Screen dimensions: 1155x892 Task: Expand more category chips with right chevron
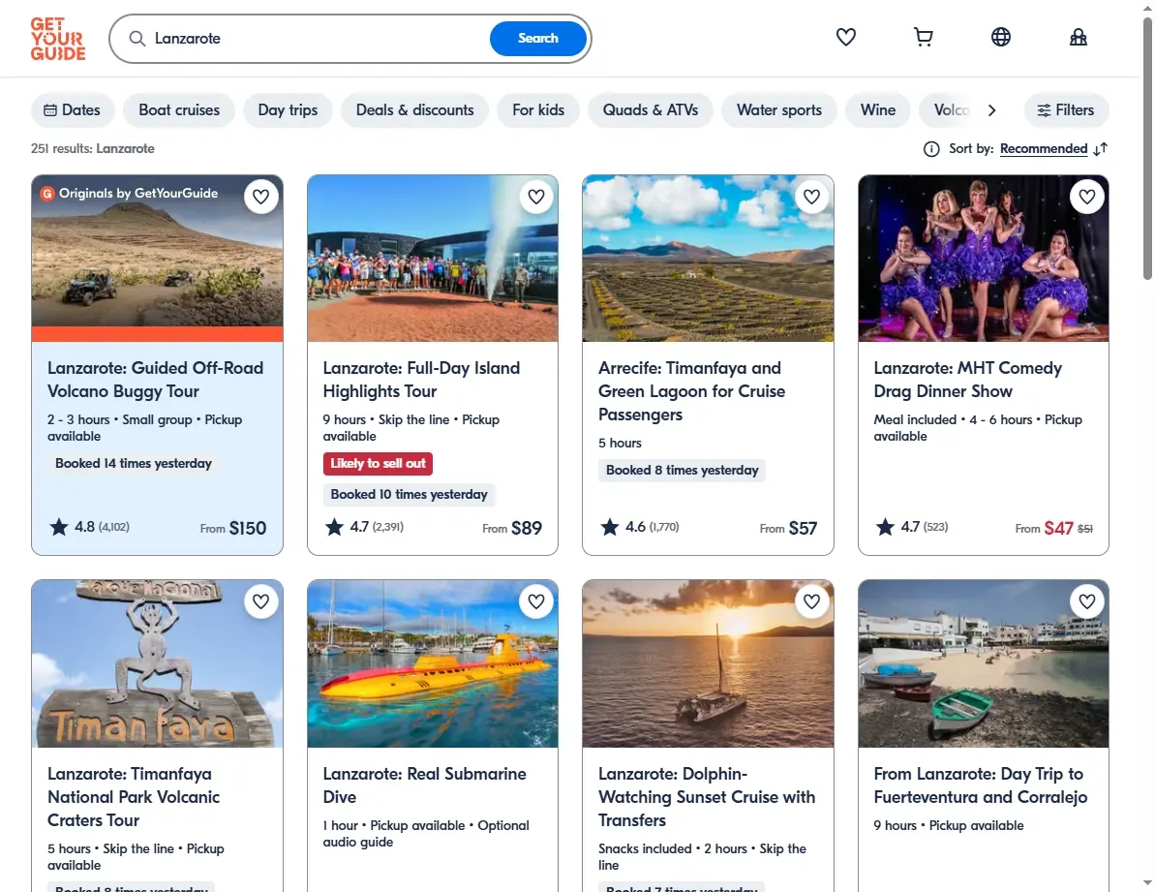tap(991, 110)
